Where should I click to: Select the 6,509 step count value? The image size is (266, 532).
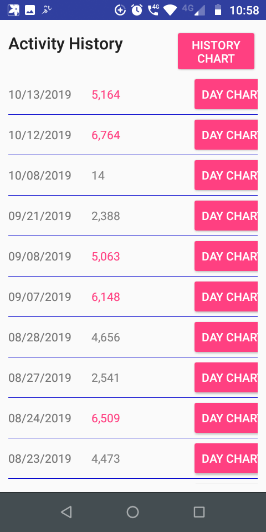[x=106, y=418]
